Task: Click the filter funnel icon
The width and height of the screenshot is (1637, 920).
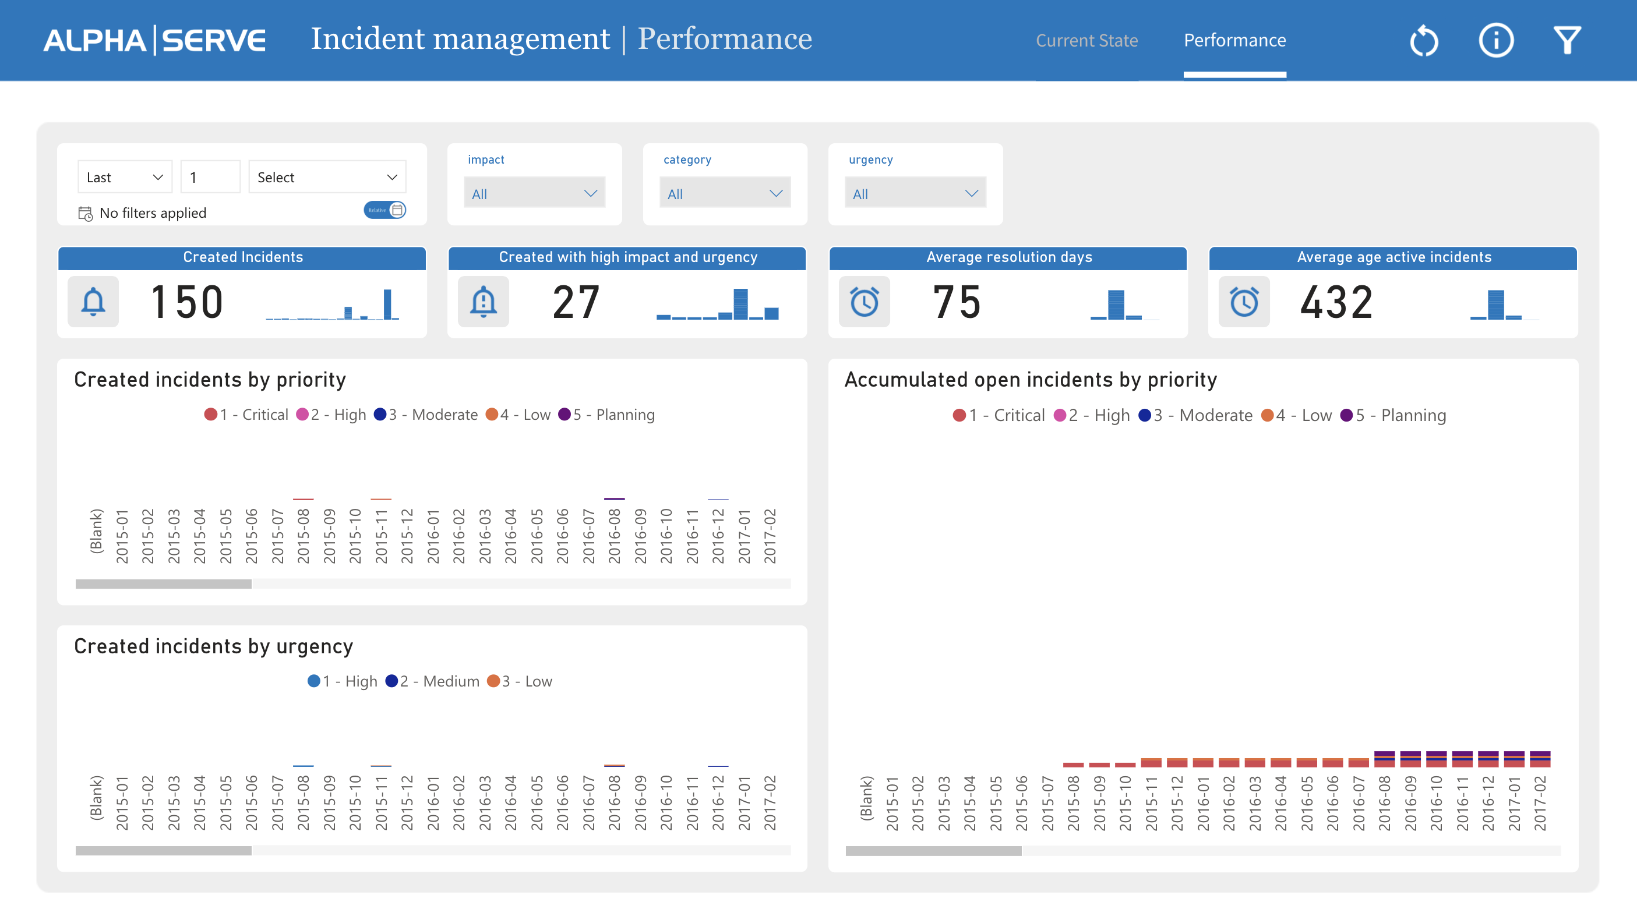Action: [1567, 41]
